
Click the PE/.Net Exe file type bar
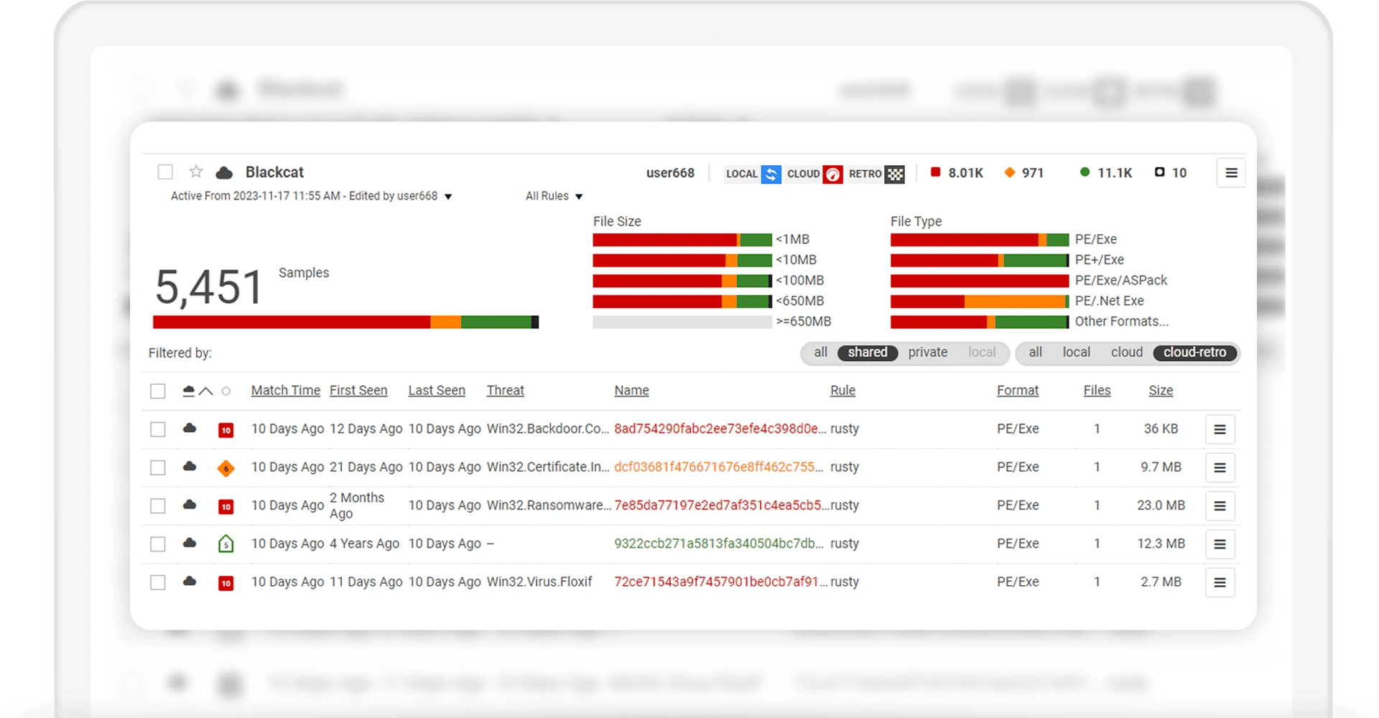[x=980, y=302]
